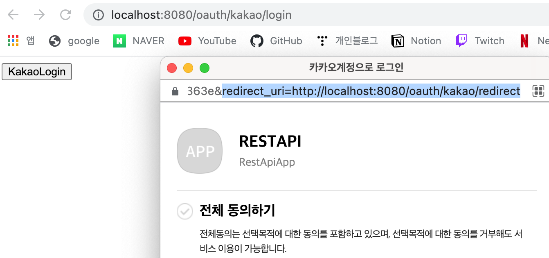Open the Netflix bookmark icon

pyautogui.click(x=524, y=41)
